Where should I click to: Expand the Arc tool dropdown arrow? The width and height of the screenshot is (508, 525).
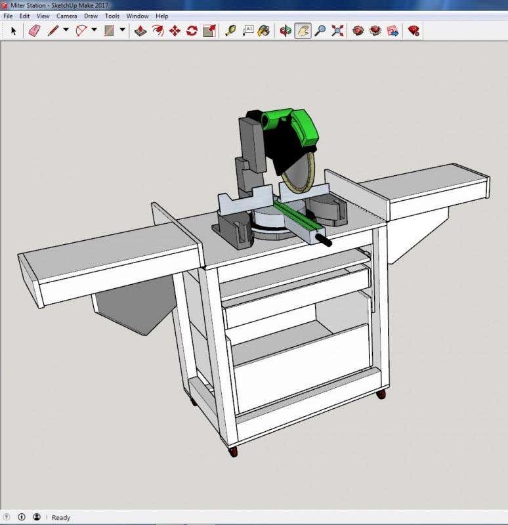click(x=94, y=30)
